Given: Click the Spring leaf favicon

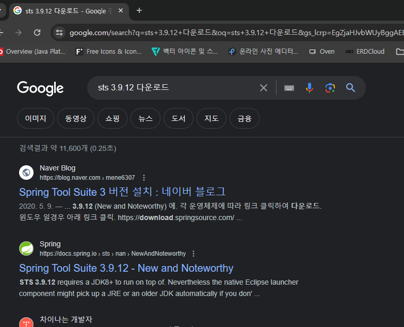Looking at the screenshot, I should click(26, 248).
